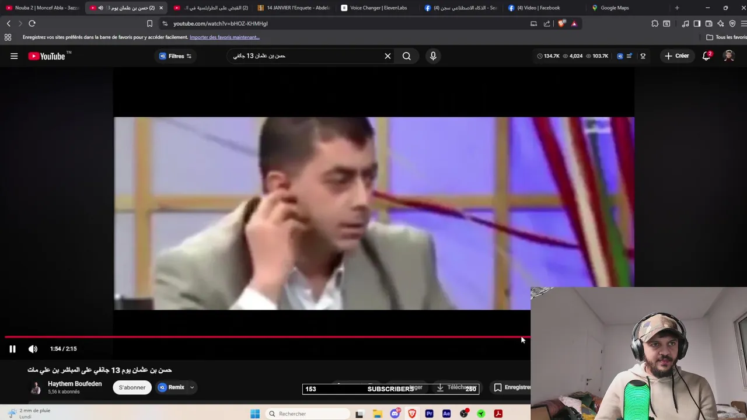Open Brave Rewards triangle icon
Viewport: 747px width, 420px height.
[574, 23]
